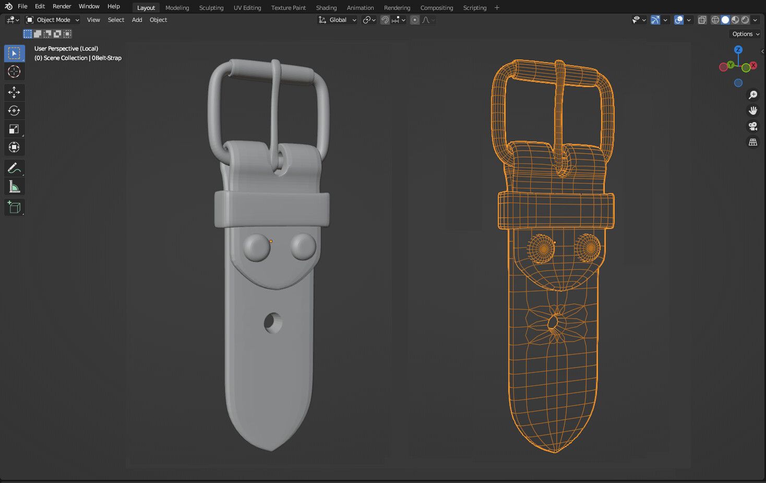Viewport: 766px width, 483px height.
Task: Select the Transform tool
Action: [x=14, y=147]
